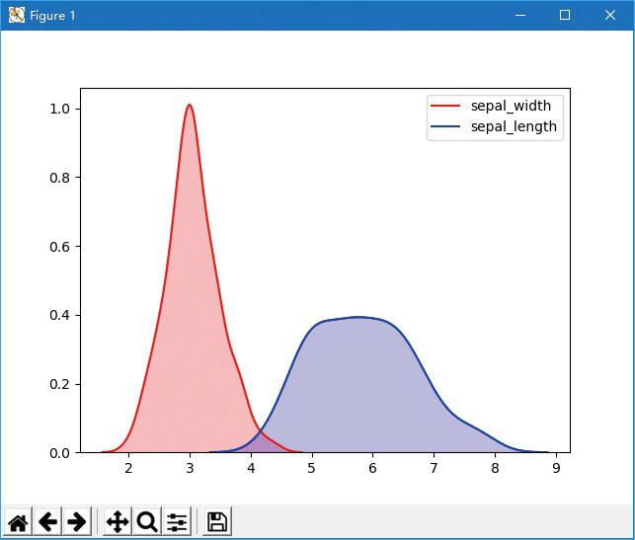
Task: Click the x-axis label 7
Action: tap(434, 468)
